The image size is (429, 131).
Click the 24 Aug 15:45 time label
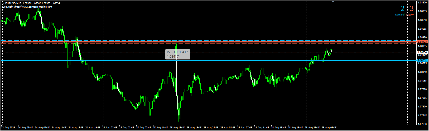point(76,128)
